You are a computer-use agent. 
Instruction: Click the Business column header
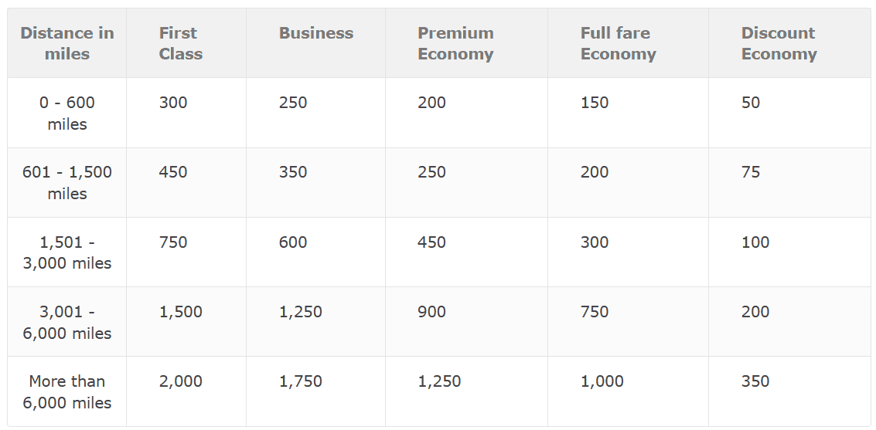pos(315,33)
